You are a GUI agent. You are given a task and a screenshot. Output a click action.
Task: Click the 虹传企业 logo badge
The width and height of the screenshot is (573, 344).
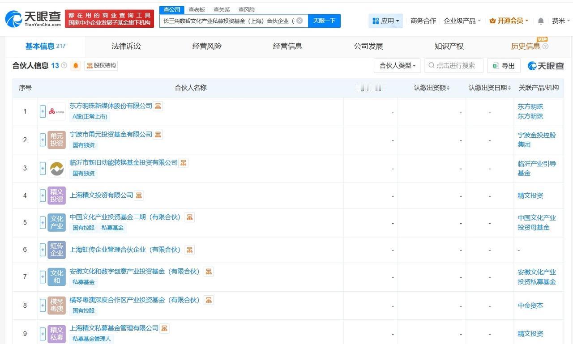57,250
